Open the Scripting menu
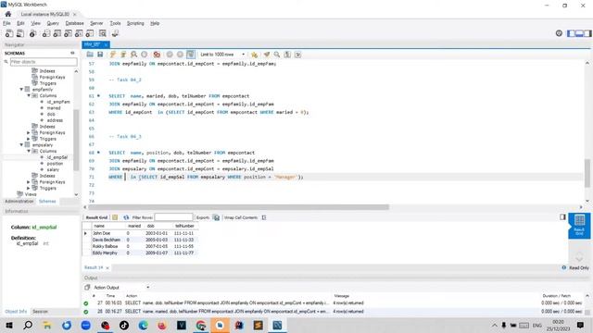 (x=135, y=23)
